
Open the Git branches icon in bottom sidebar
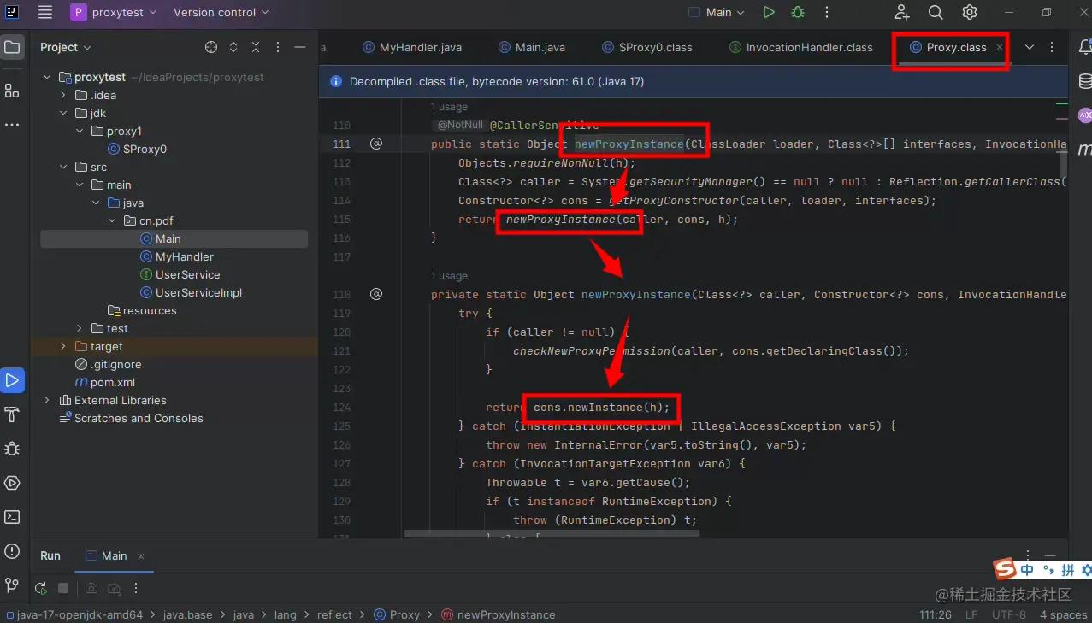pos(12,585)
